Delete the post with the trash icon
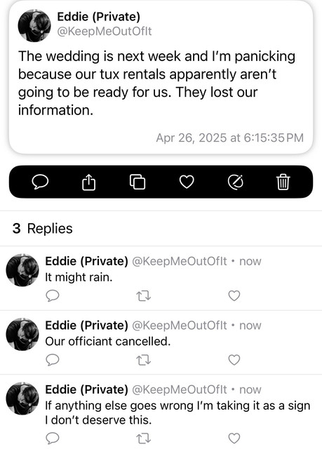Screen dimensions: 322x449 point(283,182)
